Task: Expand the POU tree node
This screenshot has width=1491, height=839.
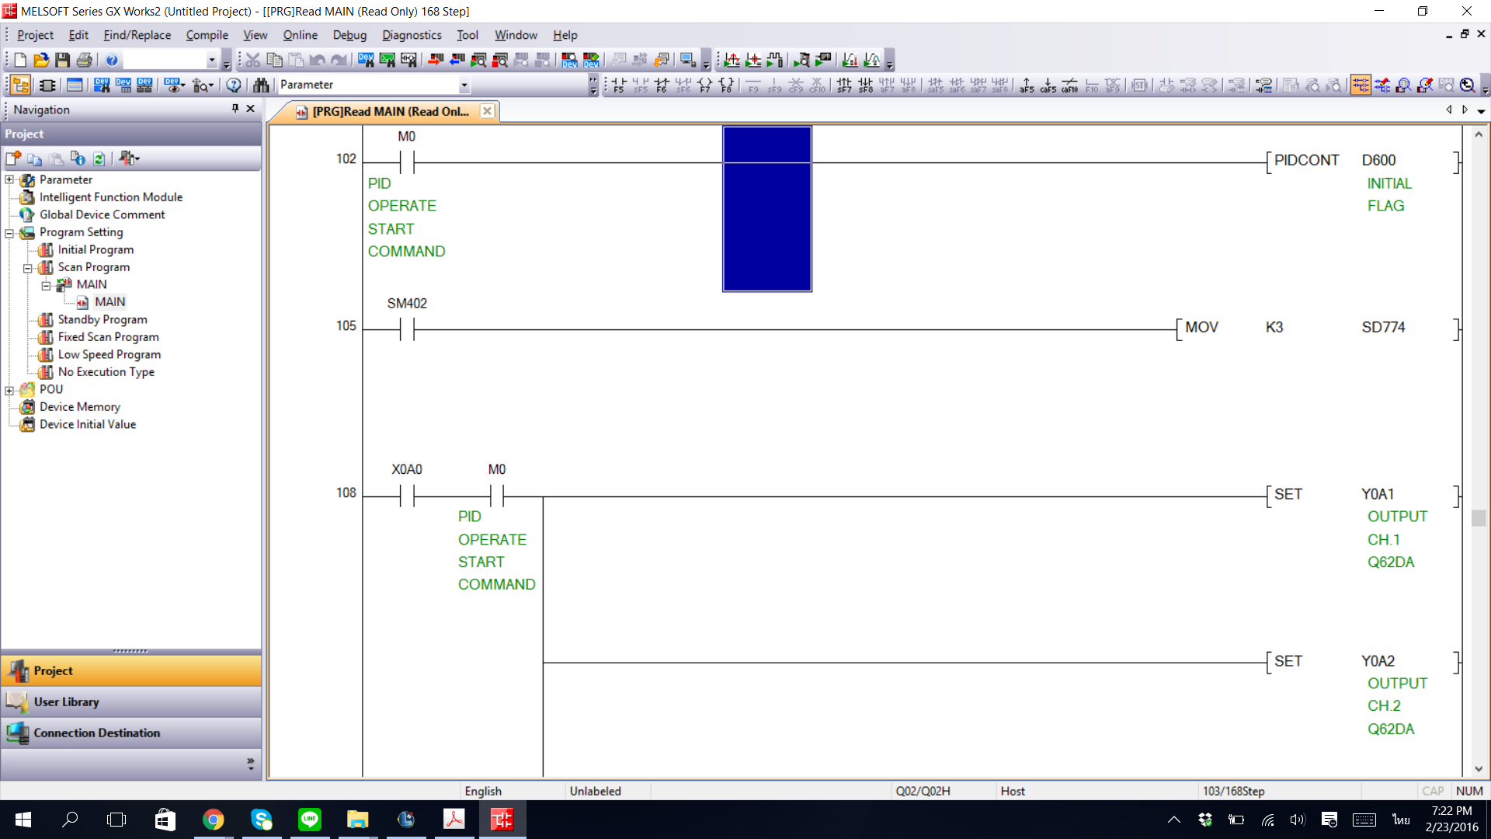Action: 9,389
